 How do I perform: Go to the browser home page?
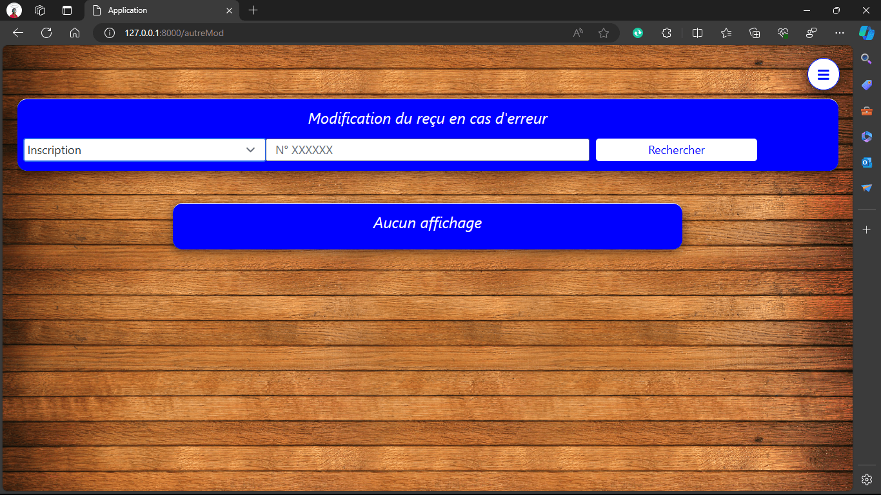coord(75,33)
